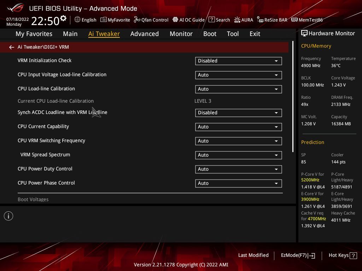
Task: Select CPU Load-line Calibration label
Action: [x=46, y=89]
